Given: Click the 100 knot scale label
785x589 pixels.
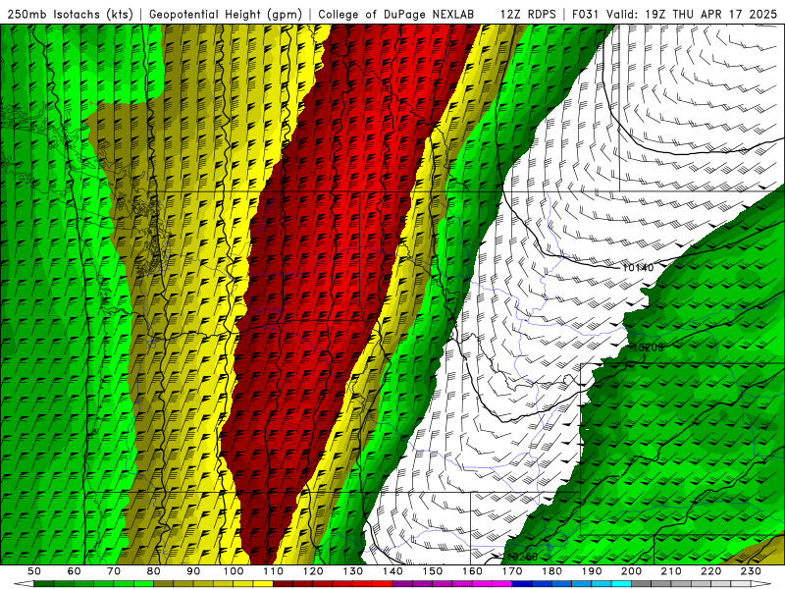Looking at the screenshot, I should (x=234, y=571).
